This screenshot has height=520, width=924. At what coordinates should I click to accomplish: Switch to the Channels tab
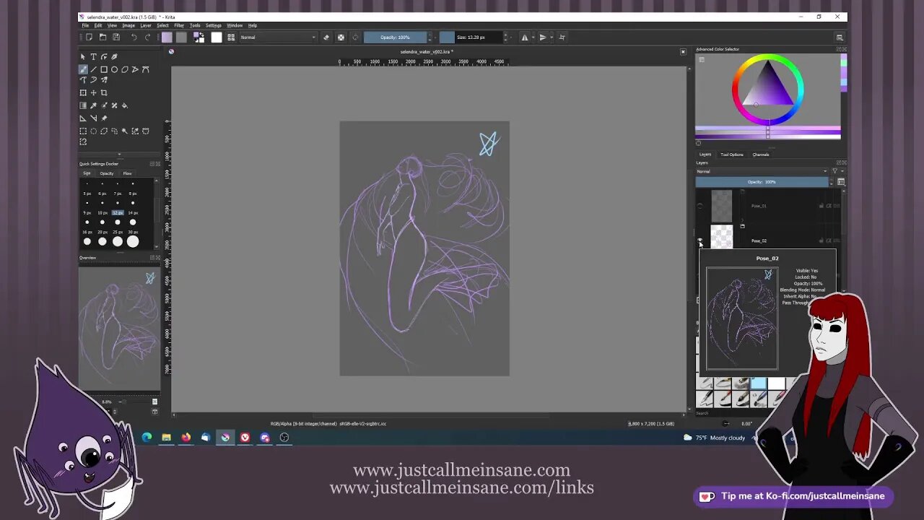[x=761, y=155]
